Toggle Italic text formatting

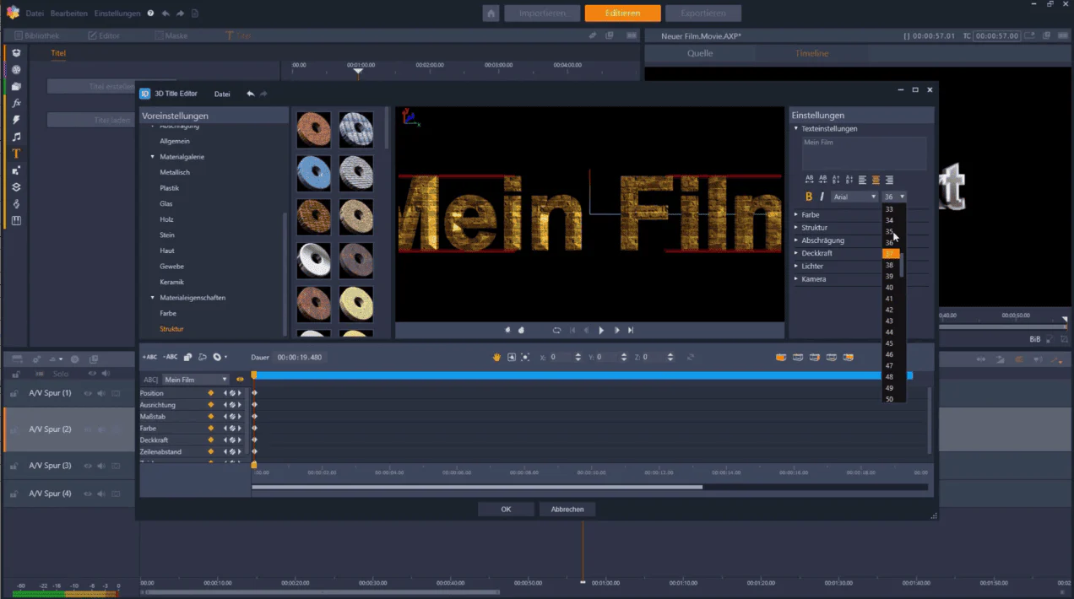(822, 197)
